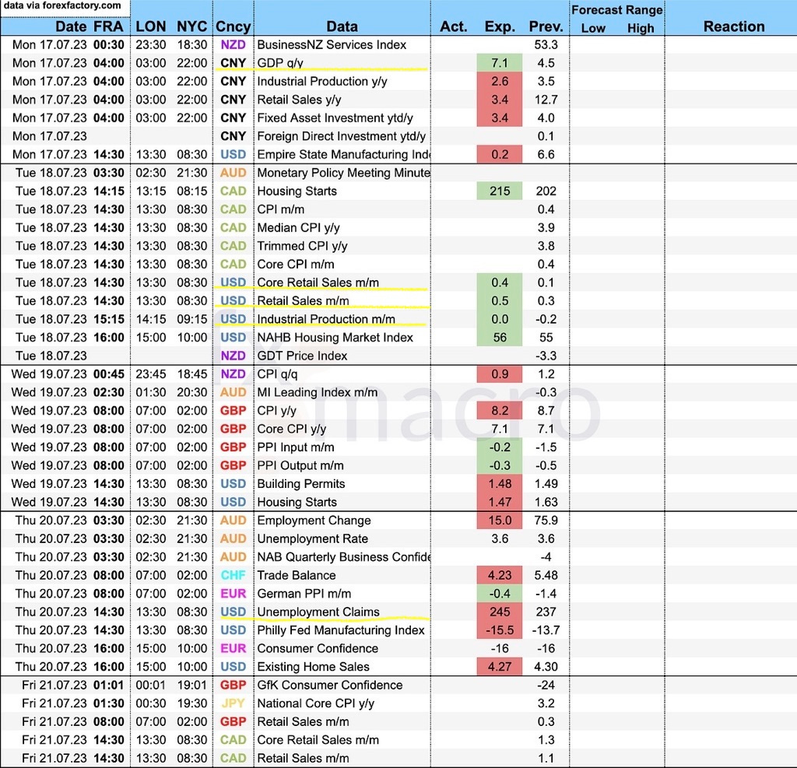The height and width of the screenshot is (768, 797).
Task: Select the 4.30 previous value for Existing Home Sales
Action: [x=546, y=667]
